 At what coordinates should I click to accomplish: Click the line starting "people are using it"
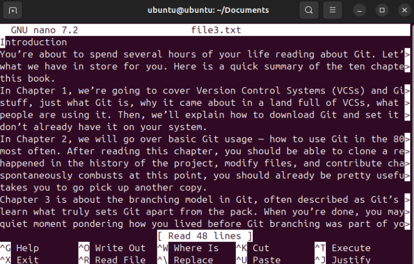pos(205,115)
